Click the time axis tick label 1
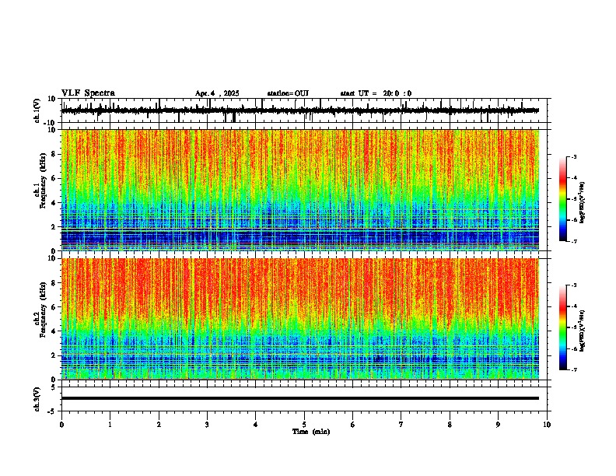Image resolution: width=616 pixels, height=476 pixels. (110, 425)
